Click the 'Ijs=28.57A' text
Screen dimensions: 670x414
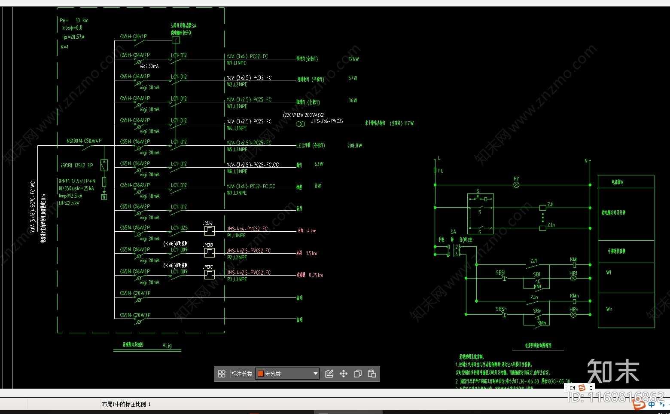point(73,37)
